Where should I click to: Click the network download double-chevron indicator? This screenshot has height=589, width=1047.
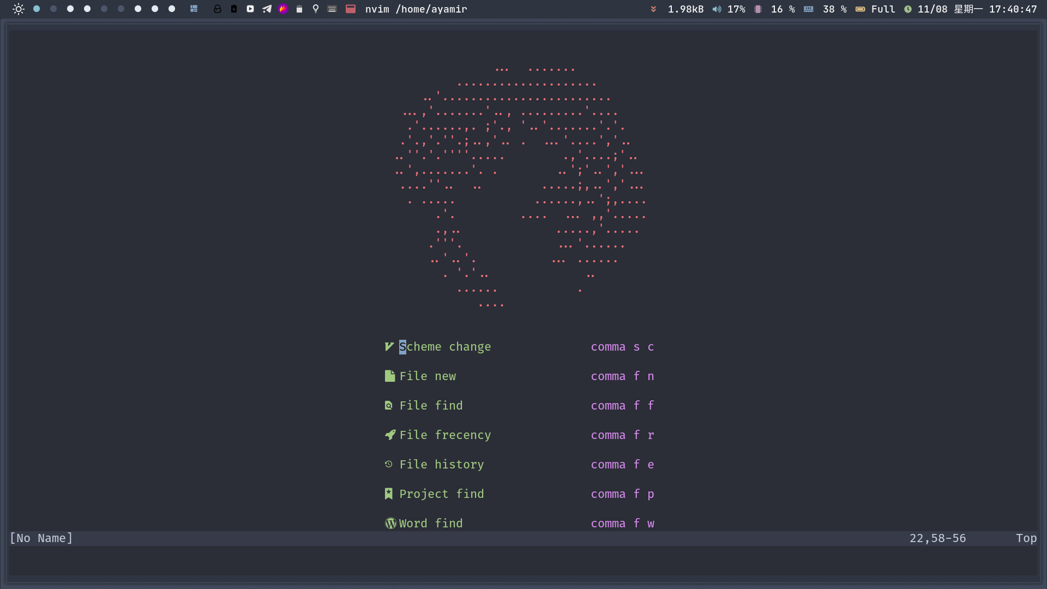(653, 9)
